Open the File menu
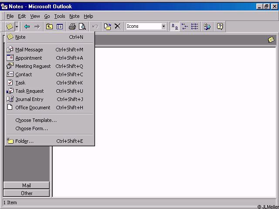Screen dimensions: 279x209 (x=10, y=17)
